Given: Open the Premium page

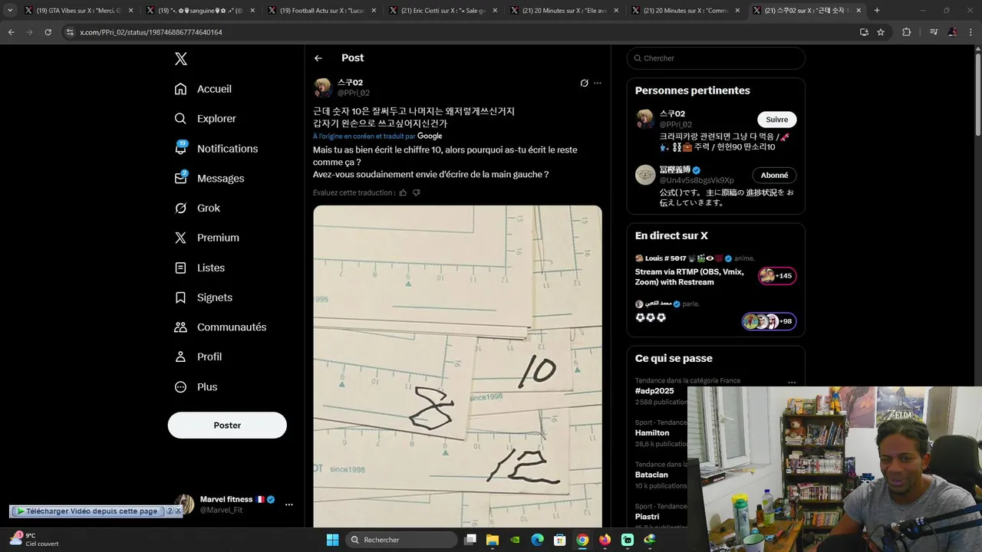Looking at the screenshot, I should tap(207, 238).
